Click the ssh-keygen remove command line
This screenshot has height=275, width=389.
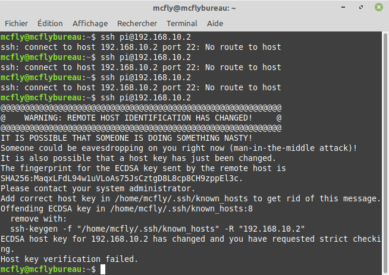click(x=157, y=229)
